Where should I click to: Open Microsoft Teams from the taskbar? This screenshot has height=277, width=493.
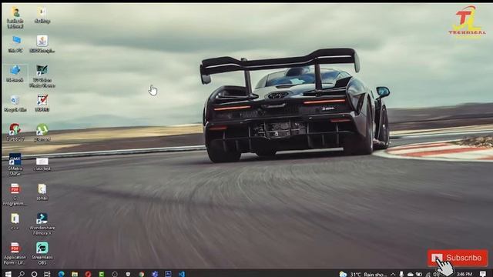(x=155, y=274)
